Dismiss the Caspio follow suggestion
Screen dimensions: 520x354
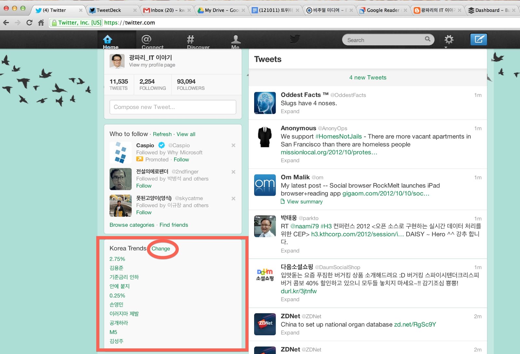[x=233, y=145]
